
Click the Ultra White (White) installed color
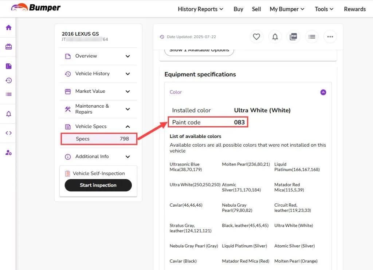coord(262,110)
